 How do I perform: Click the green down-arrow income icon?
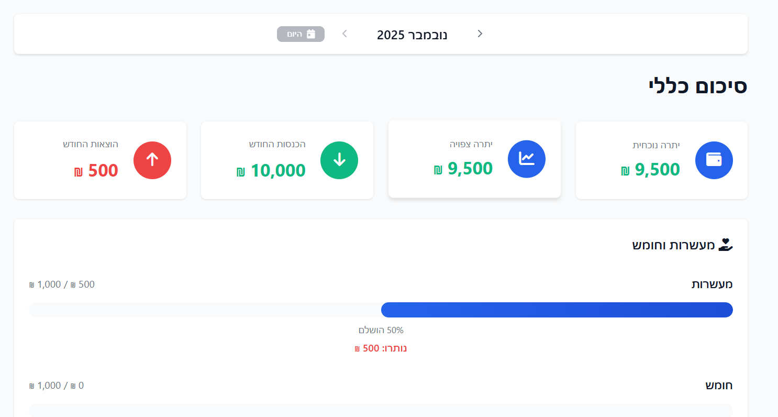[x=339, y=160]
